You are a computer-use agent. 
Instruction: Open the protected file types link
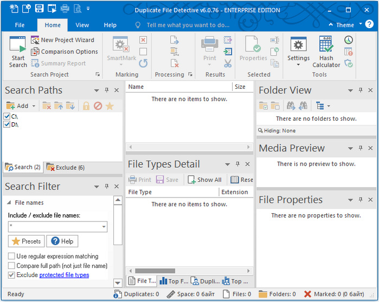point(64,275)
